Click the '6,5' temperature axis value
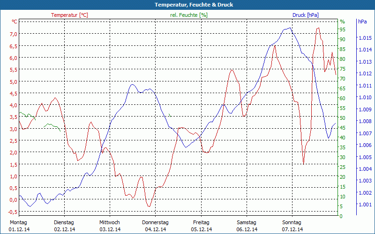 14,46
